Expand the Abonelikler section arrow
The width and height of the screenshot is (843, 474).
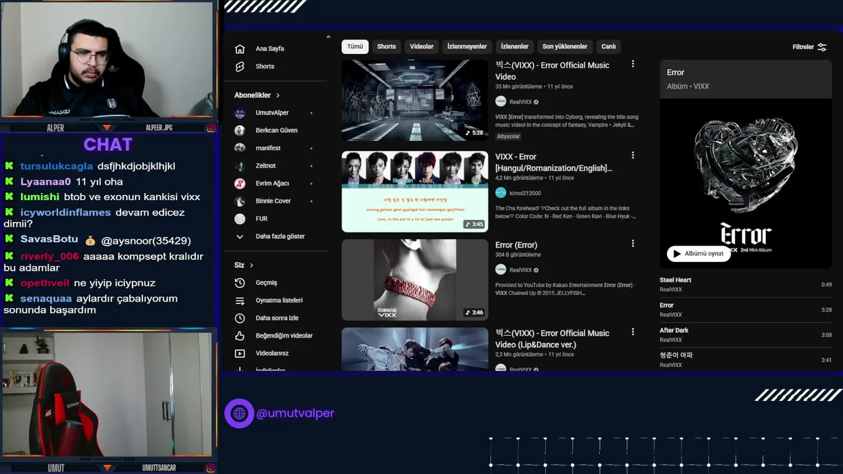point(278,95)
